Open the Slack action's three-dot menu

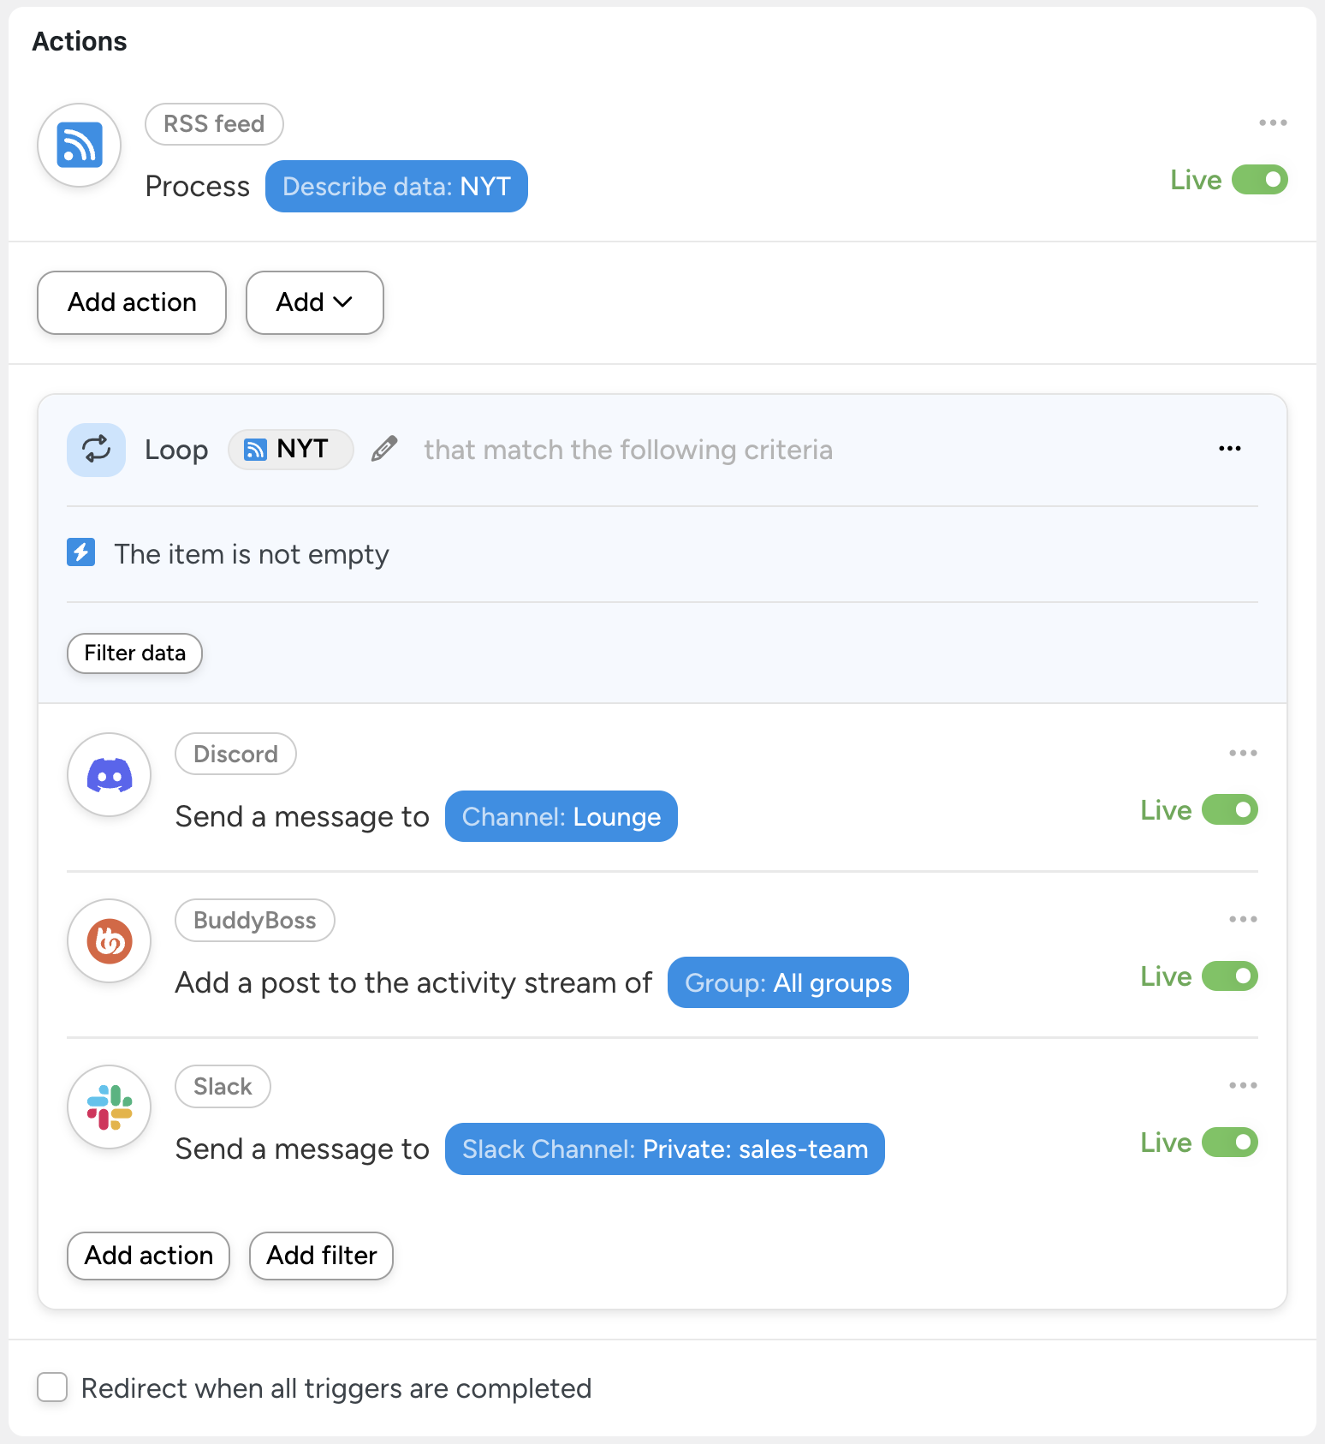[x=1243, y=1086]
